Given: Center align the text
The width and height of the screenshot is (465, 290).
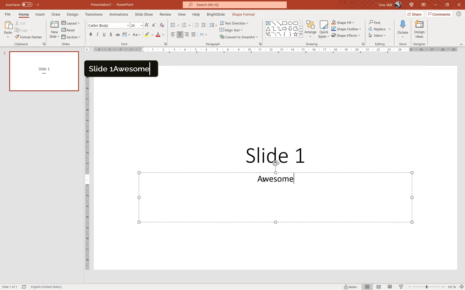Looking at the screenshot, I should (x=180, y=34).
